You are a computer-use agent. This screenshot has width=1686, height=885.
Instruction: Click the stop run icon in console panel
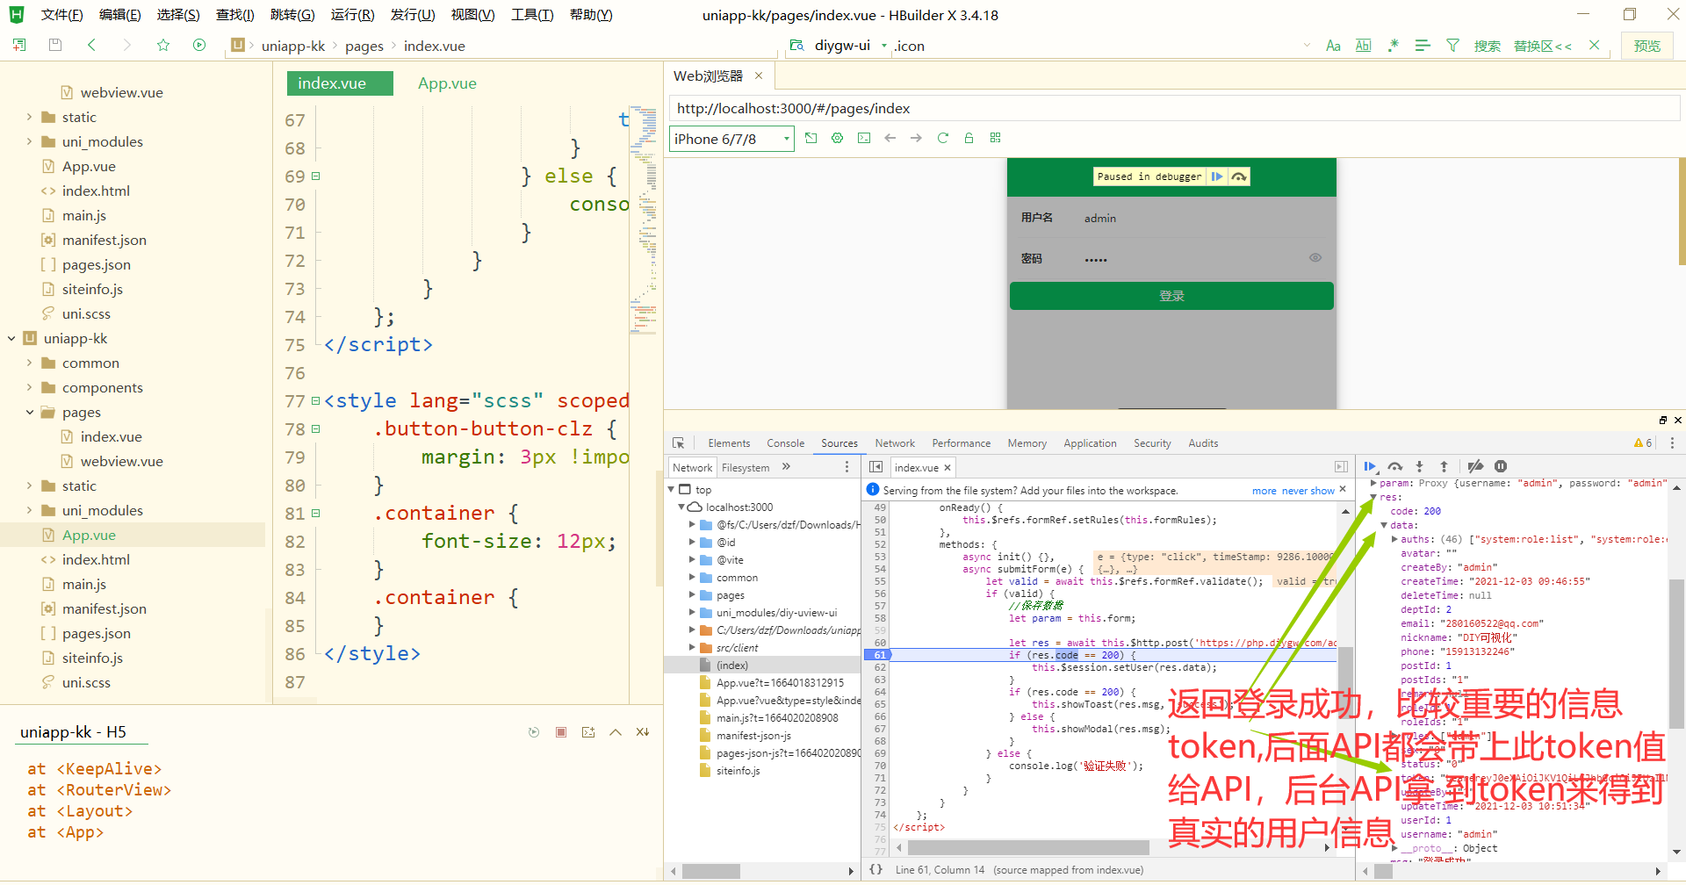pos(561,732)
